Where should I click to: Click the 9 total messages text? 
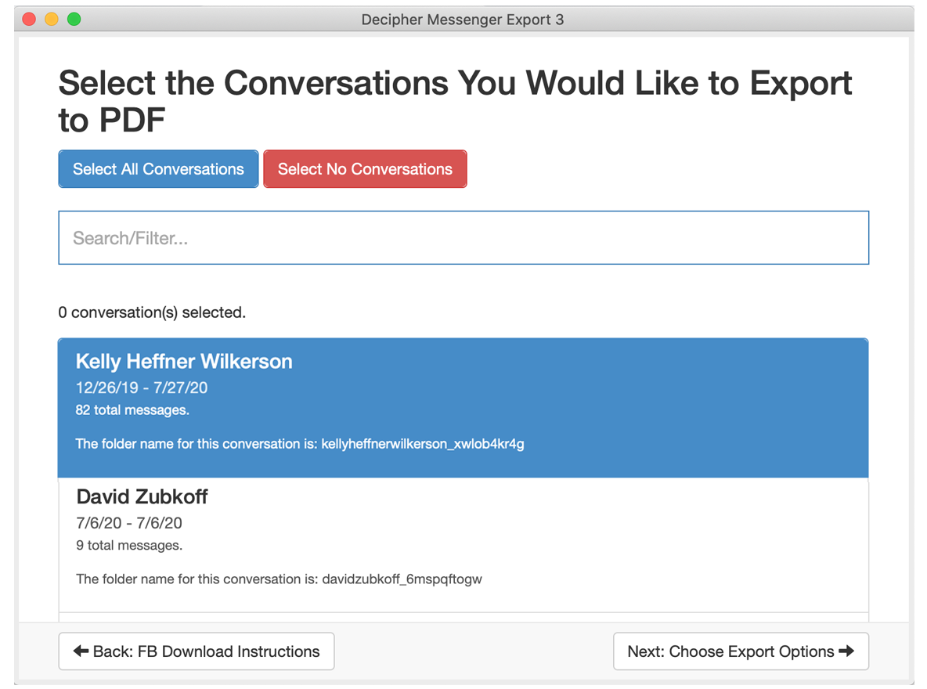pyautogui.click(x=129, y=546)
